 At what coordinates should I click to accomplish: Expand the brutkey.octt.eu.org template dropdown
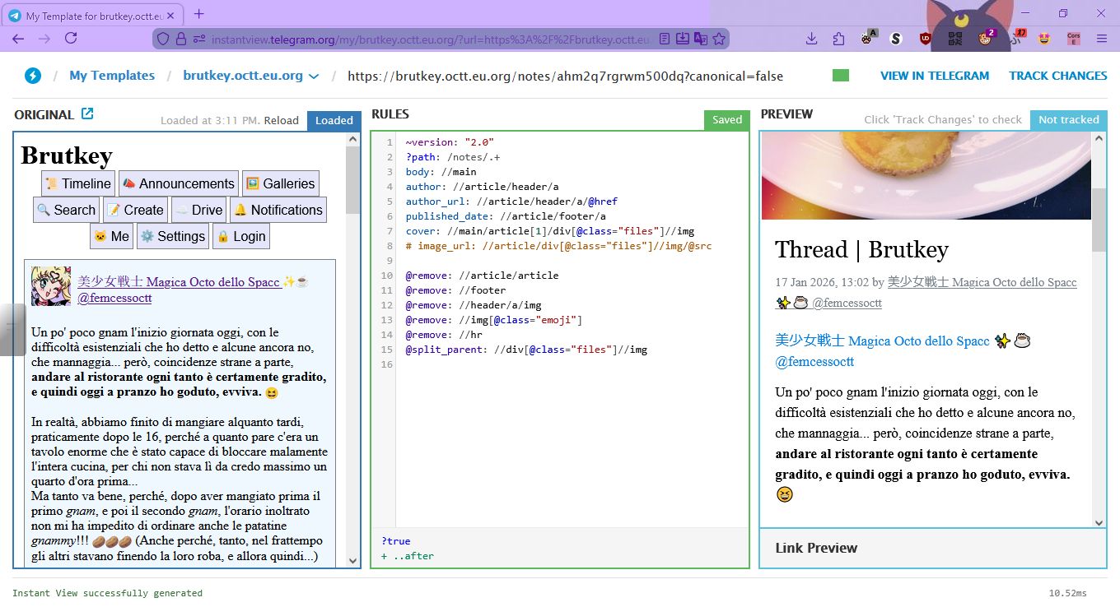point(314,75)
